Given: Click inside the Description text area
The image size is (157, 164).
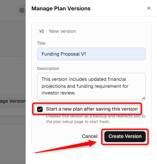Looking at the screenshot, I should click(x=91, y=87).
